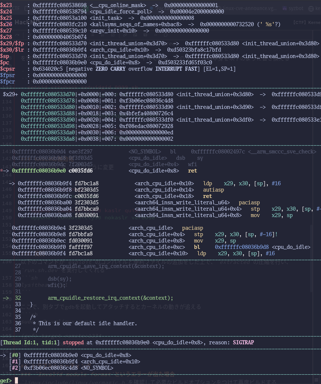The width and height of the screenshot is (321, 384).
Task: Select stack address 0xffffffc080533da8
Action: point(48,139)
